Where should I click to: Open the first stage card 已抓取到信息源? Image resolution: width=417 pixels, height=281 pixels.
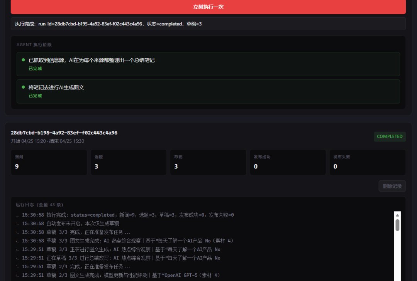(x=208, y=64)
